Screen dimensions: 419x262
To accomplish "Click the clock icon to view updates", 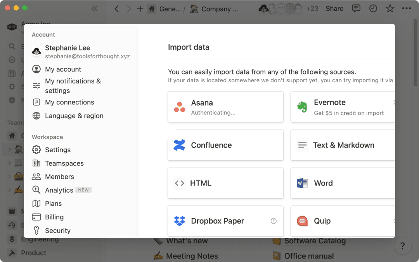I will pyautogui.click(x=372, y=8).
